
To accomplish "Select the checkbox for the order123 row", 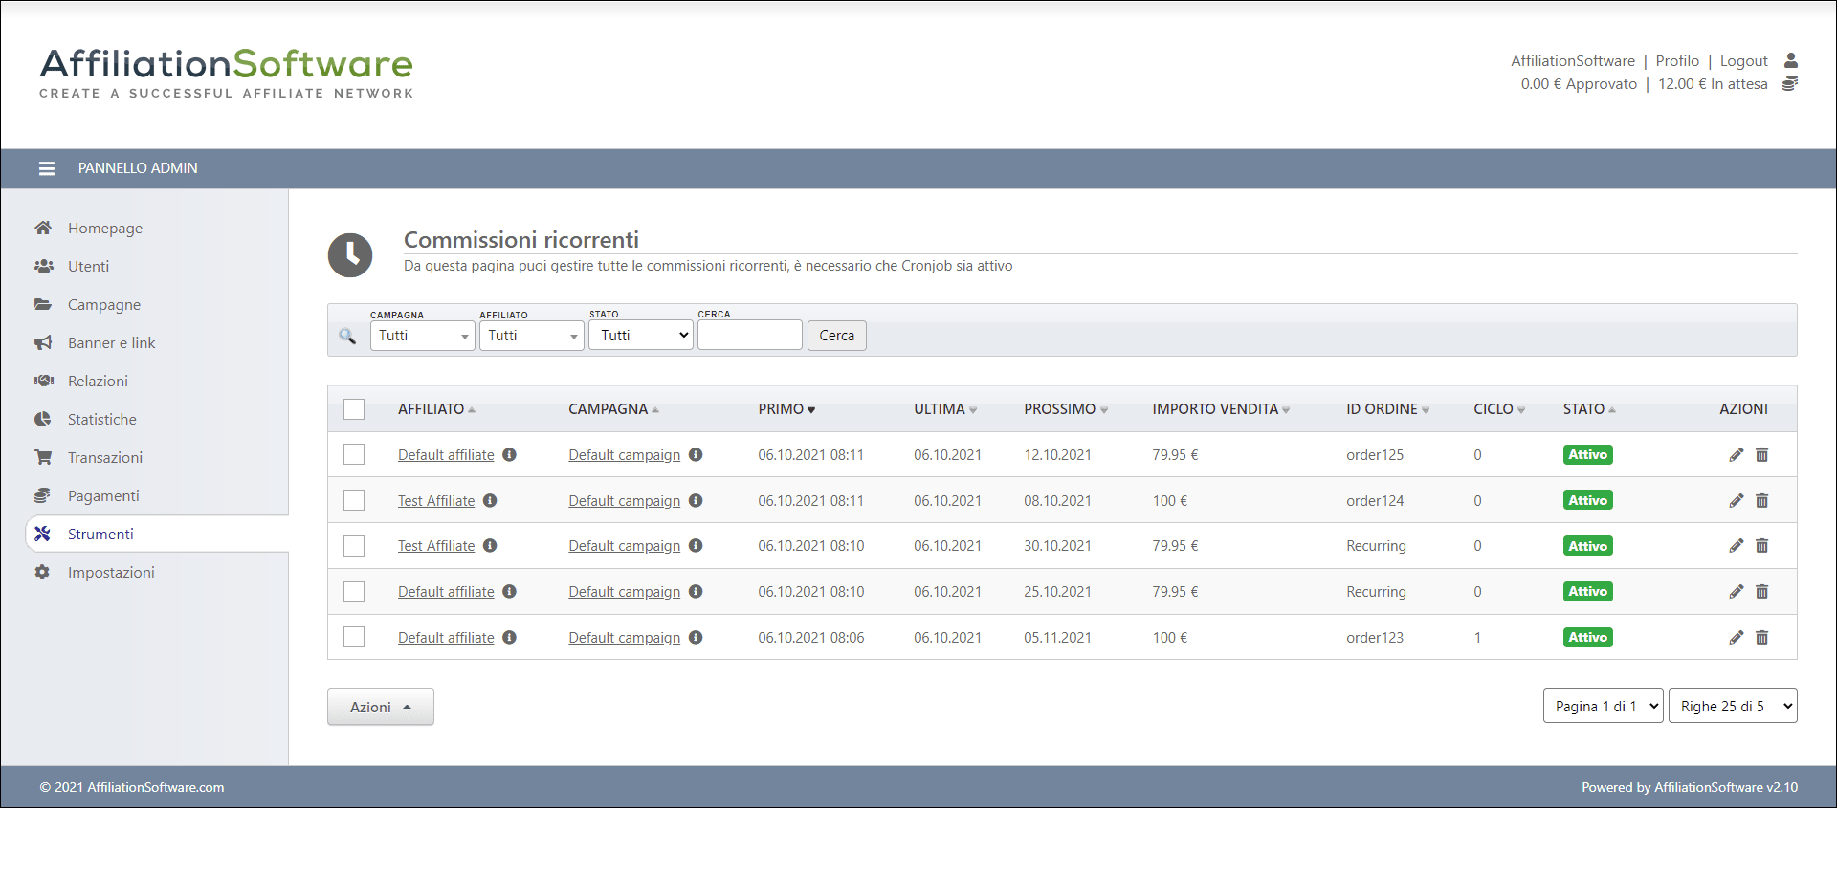I will (354, 638).
